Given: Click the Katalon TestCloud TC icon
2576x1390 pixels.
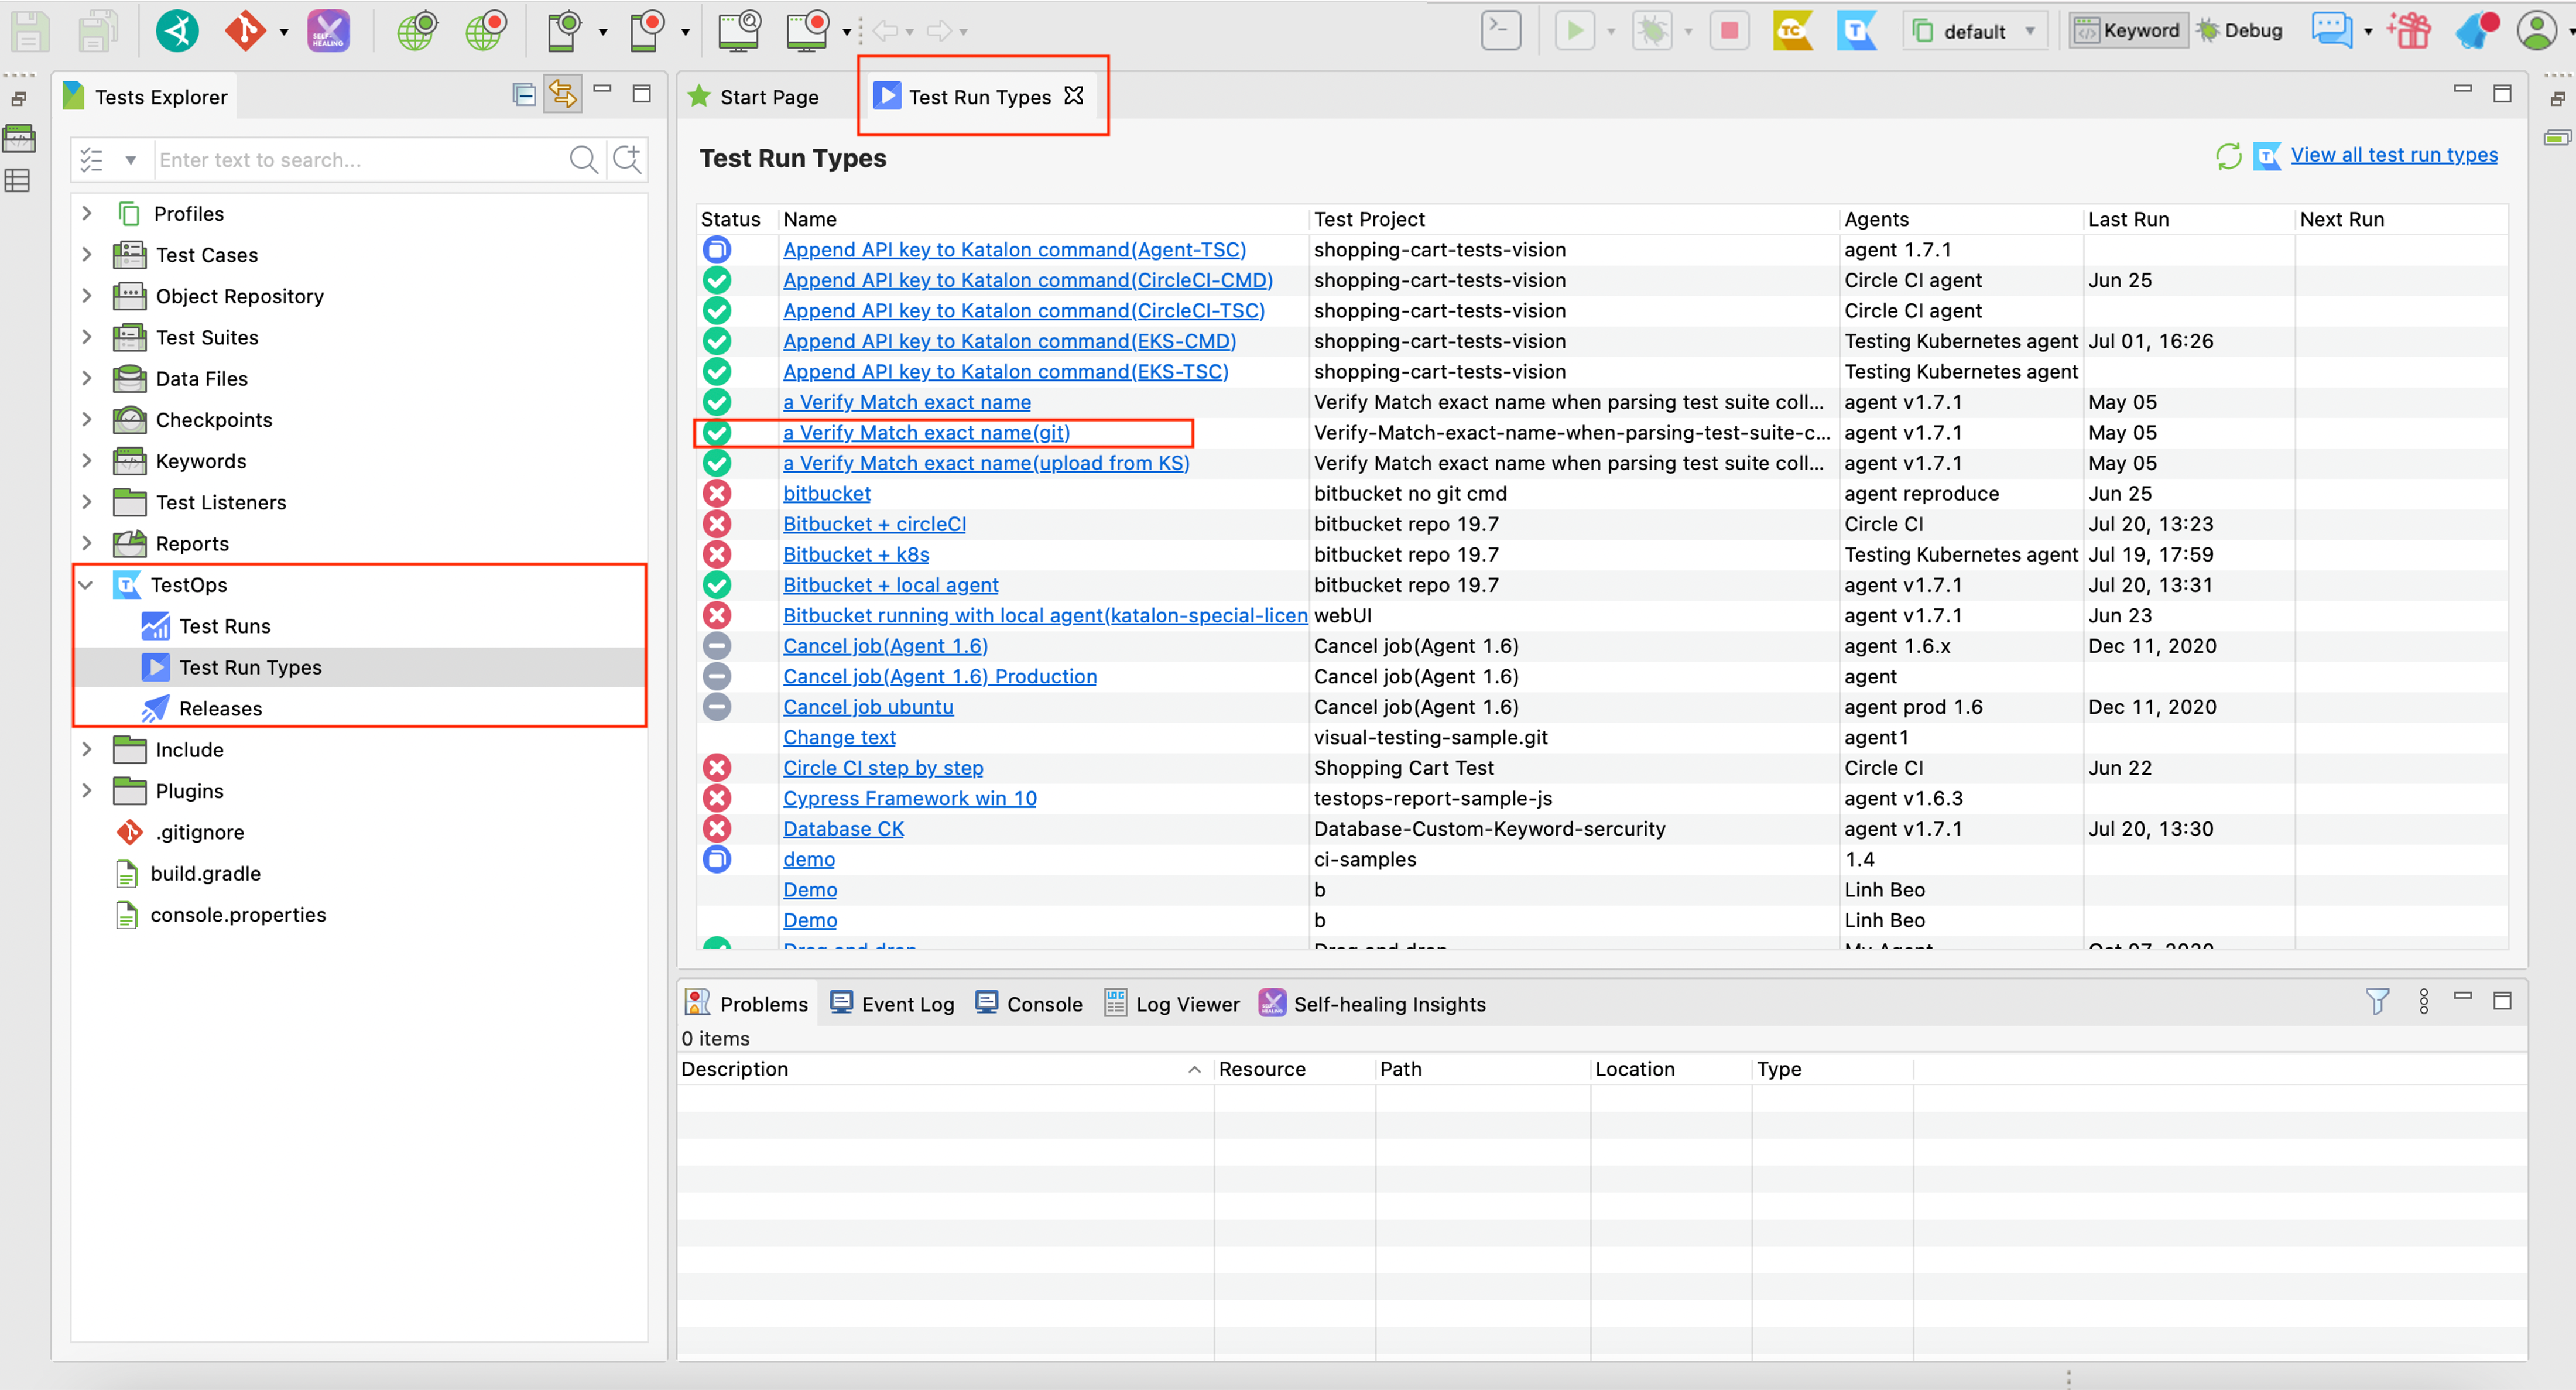Looking at the screenshot, I should pyautogui.click(x=1792, y=31).
